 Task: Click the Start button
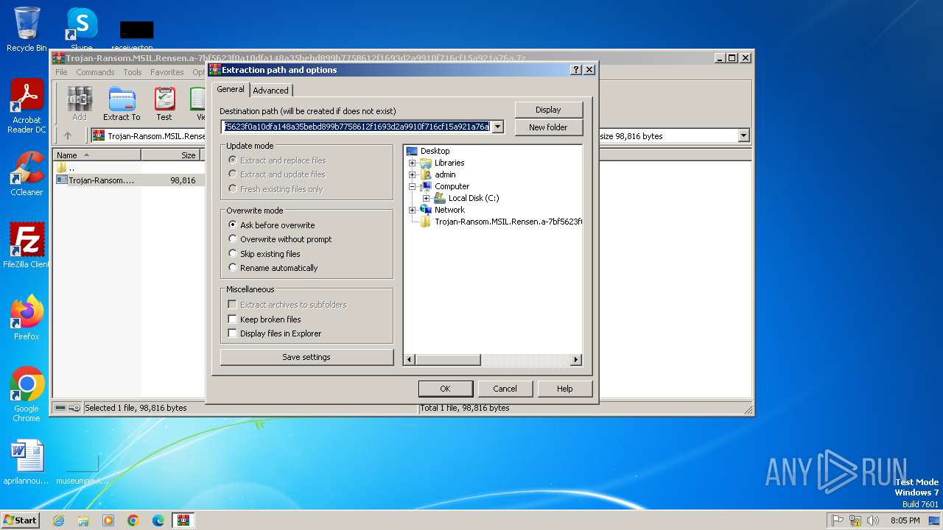pos(20,520)
